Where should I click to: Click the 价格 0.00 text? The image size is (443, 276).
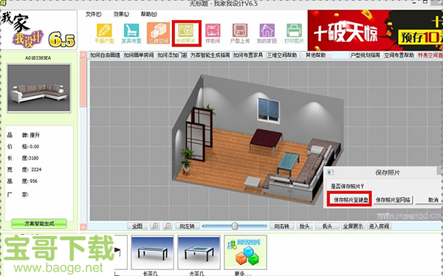23,147
